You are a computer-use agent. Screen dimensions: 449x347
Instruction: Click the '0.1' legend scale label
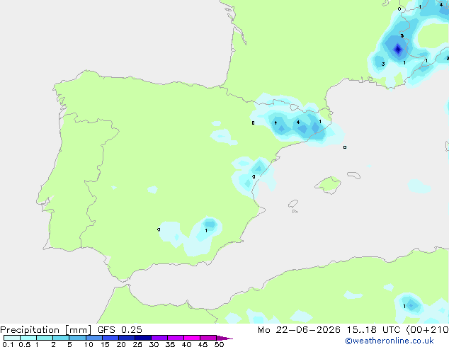(x=8, y=344)
